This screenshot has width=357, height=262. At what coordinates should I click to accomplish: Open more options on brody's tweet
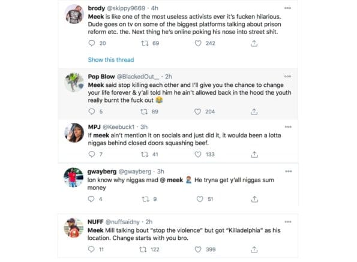pos(287,8)
